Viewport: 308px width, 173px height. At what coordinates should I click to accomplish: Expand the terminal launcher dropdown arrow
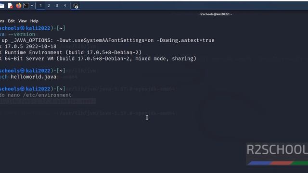[x=32, y=6]
